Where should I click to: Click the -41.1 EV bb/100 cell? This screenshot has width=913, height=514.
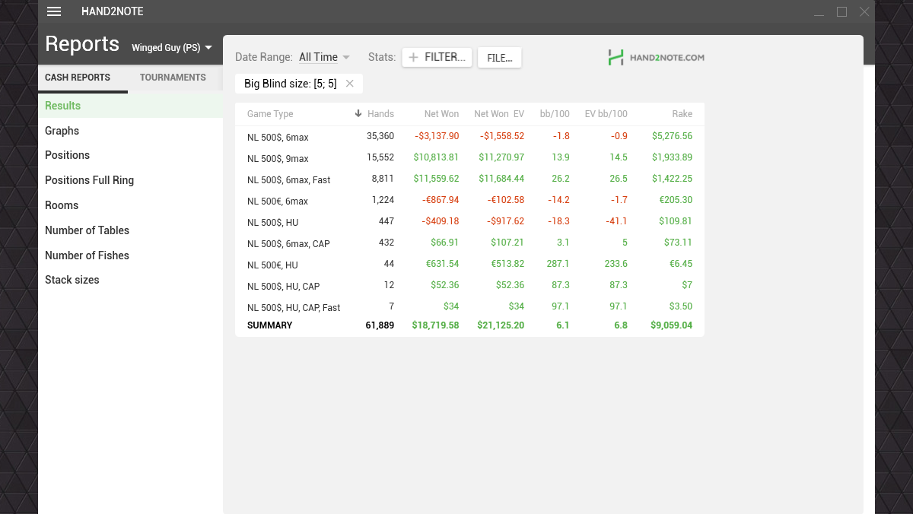click(x=617, y=221)
